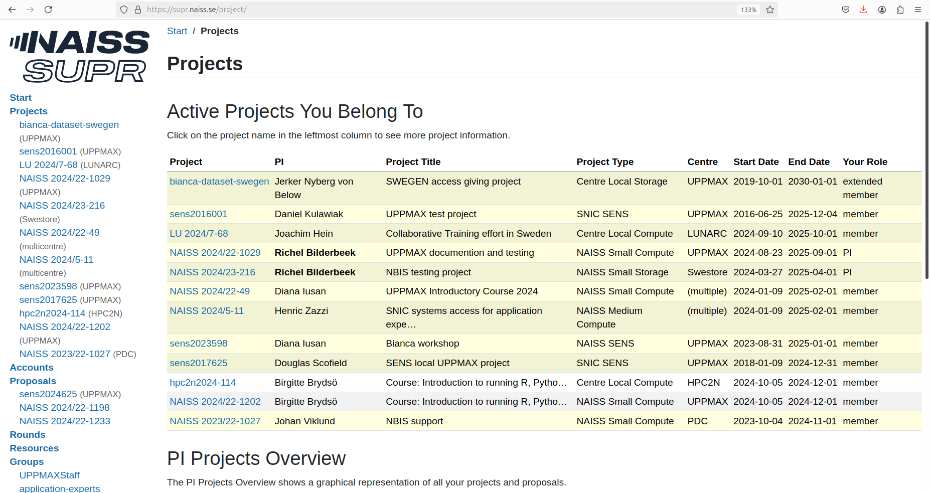Click the back navigation arrow
This screenshot has width=930, height=493.
(12, 9)
